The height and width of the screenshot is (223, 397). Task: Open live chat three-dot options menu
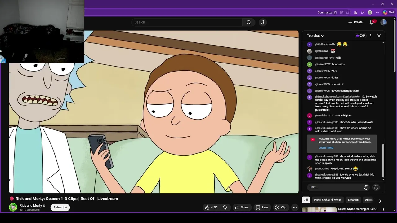tap(371, 36)
